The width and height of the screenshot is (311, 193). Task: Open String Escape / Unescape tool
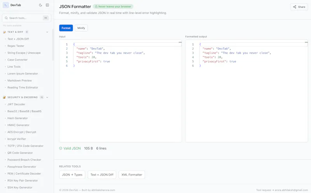(24, 53)
